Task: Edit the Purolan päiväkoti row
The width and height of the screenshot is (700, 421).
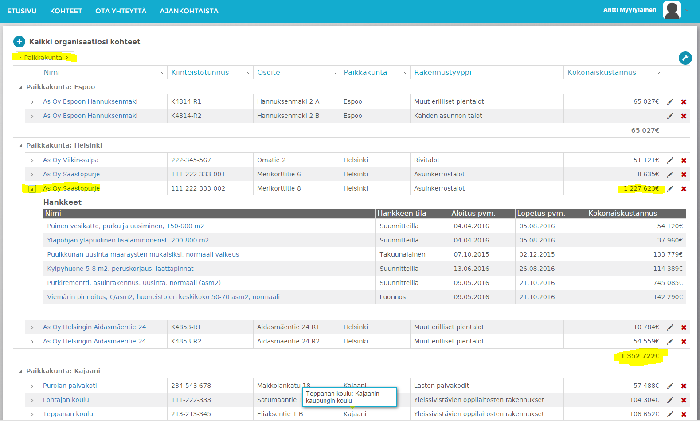Action: click(x=670, y=386)
